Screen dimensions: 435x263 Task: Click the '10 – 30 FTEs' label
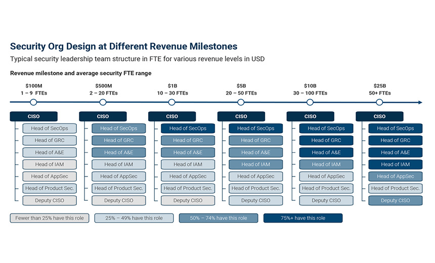pyautogui.click(x=172, y=93)
